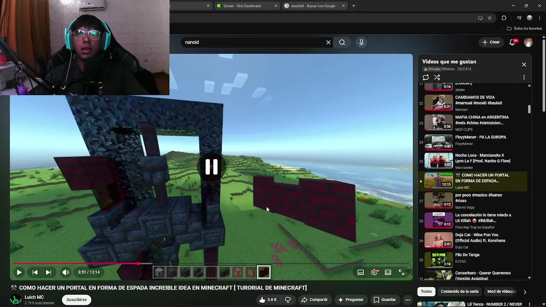Like the video with 3.6 K thumbs up
The image size is (546, 307).
(268, 300)
